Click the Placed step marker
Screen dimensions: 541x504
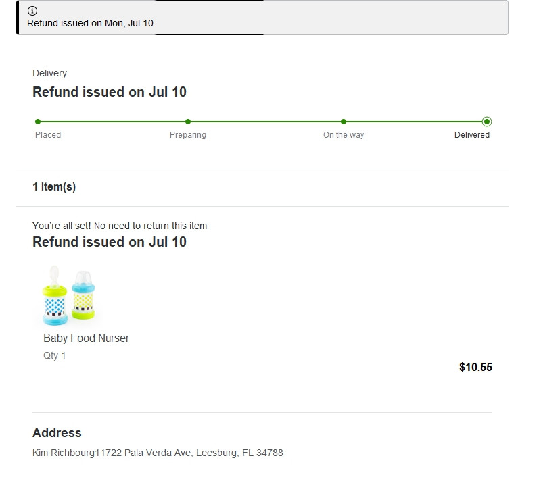[38, 122]
